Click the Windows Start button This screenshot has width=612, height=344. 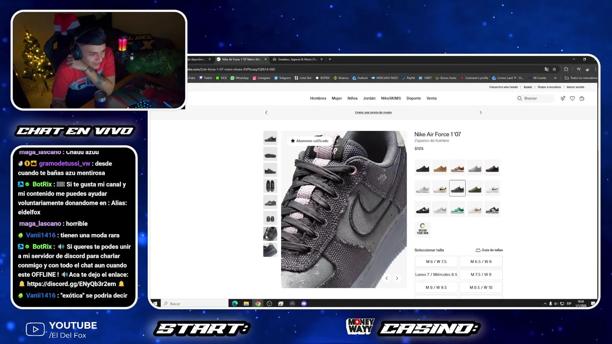tap(155, 303)
